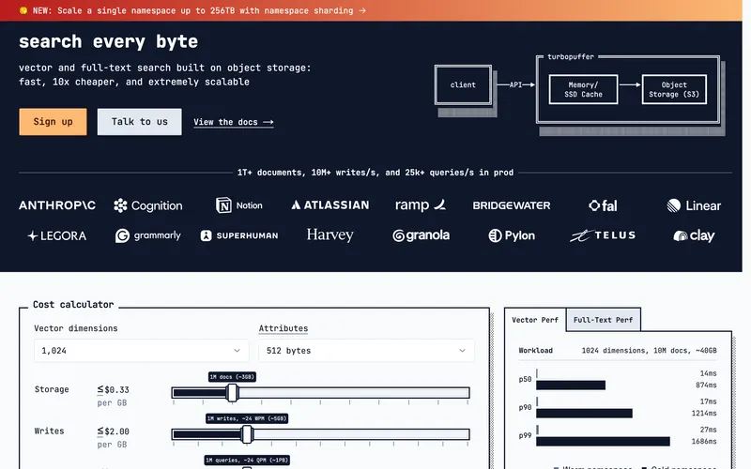Click the Writes price '≤$2.00'
Screen dimensions: 751x469
coord(113,431)
